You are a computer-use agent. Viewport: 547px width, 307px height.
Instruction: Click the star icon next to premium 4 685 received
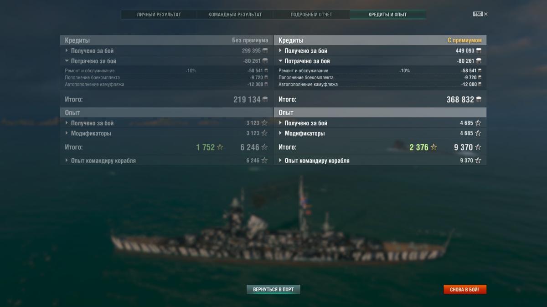pos(478,123)
